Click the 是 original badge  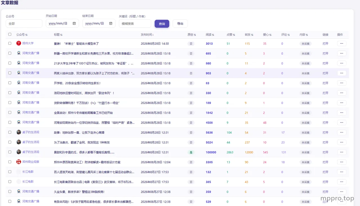191,152
